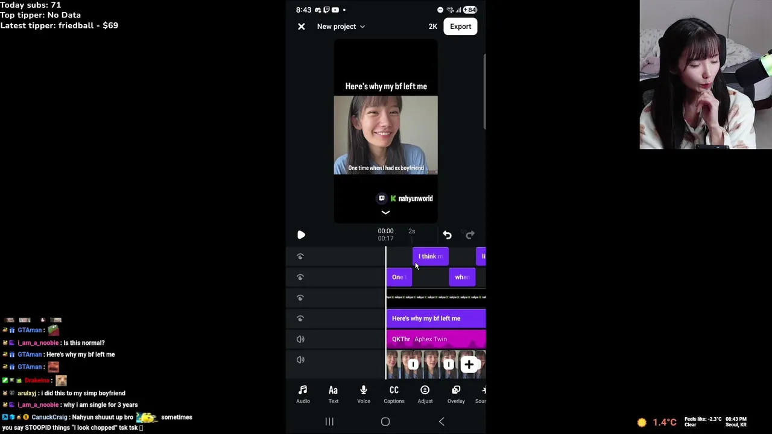Click GTAman's username in chat
The height and width of the screenshot is (434, 772).
pos(30,330)
